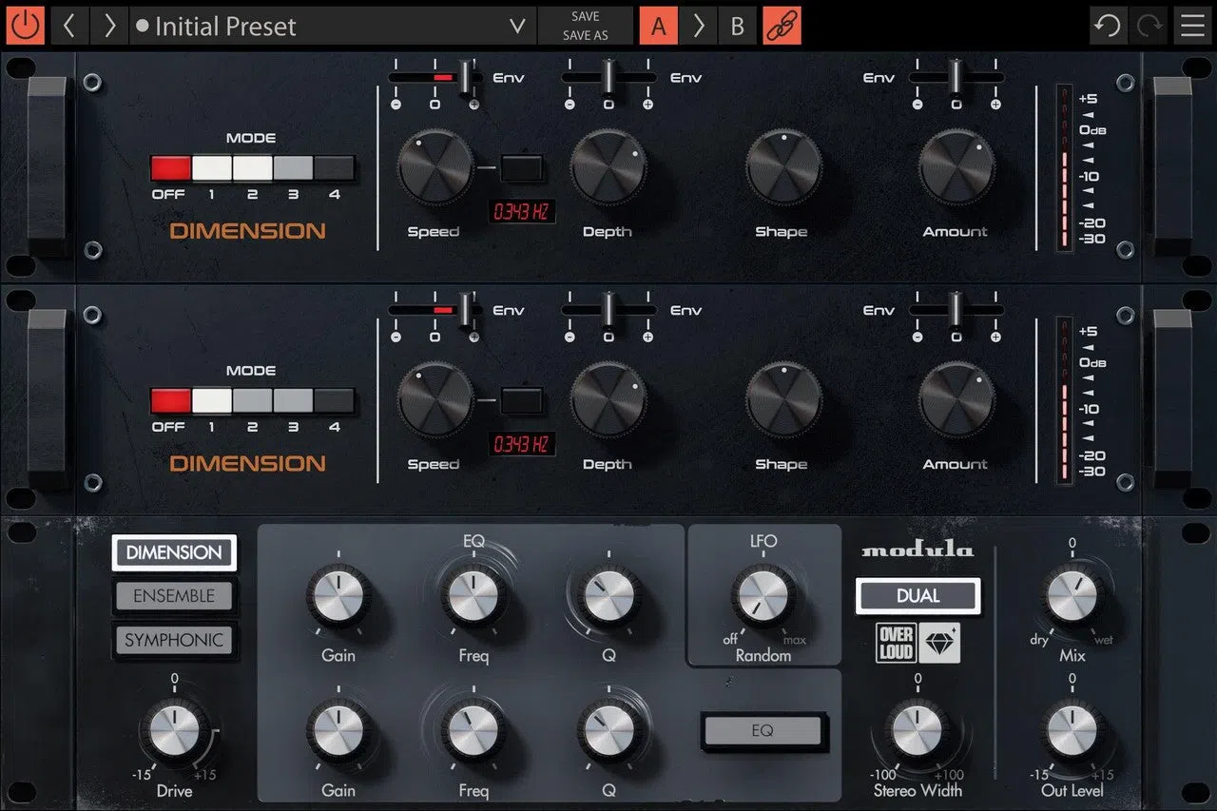
Task: Select the A comparison slot
Action: tap(658, 26)
